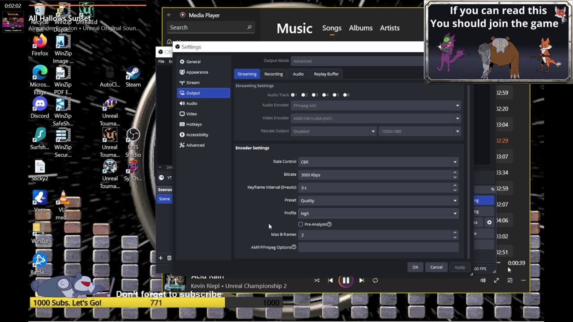Viewport: 573px width, 322px height.
Task: Enable the Pre-Analysis checkbox
Action: pos(300,224)
